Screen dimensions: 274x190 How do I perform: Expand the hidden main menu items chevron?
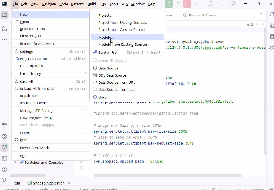[160, 4]
